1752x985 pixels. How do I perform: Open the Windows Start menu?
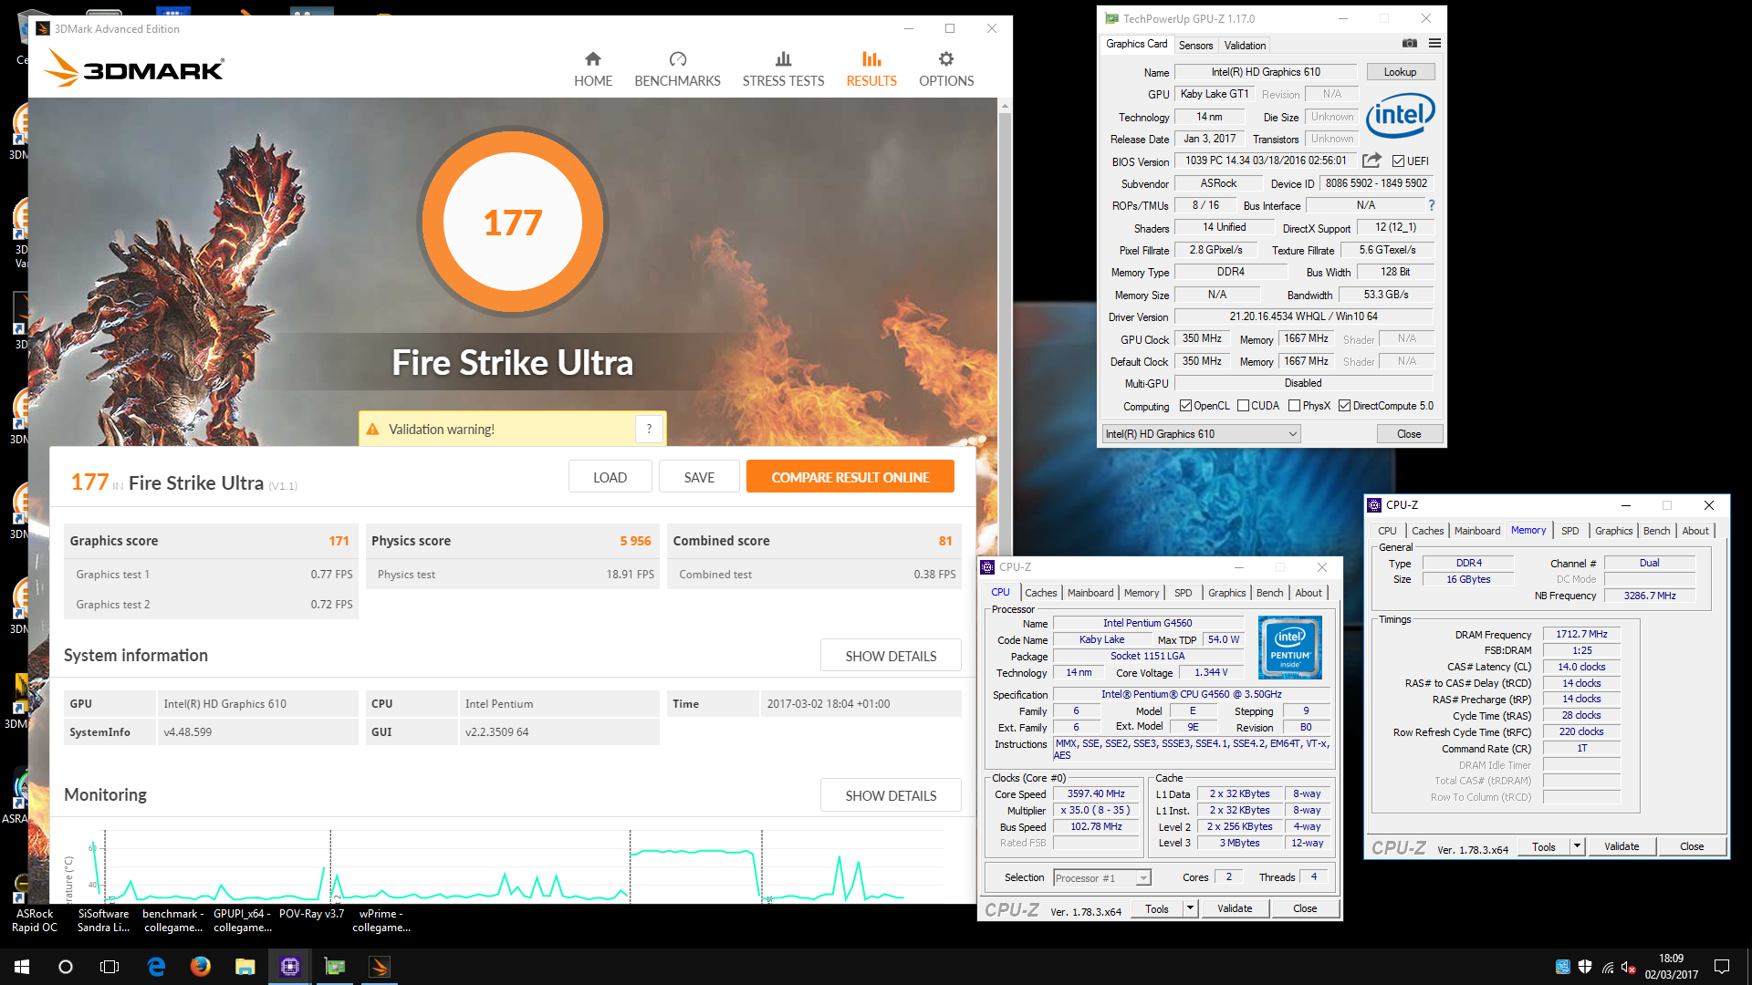click(x=22, y=967)
